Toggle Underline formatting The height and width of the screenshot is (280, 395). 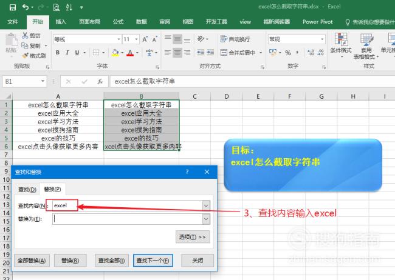pos(77,53)
